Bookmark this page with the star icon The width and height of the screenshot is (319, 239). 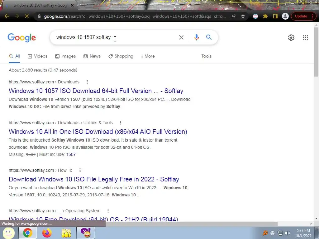pos(243,16)
